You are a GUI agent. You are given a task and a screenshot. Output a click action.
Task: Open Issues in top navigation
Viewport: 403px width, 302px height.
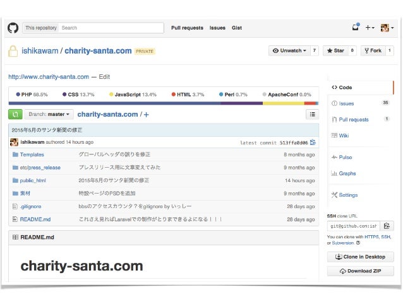point(217,28)
